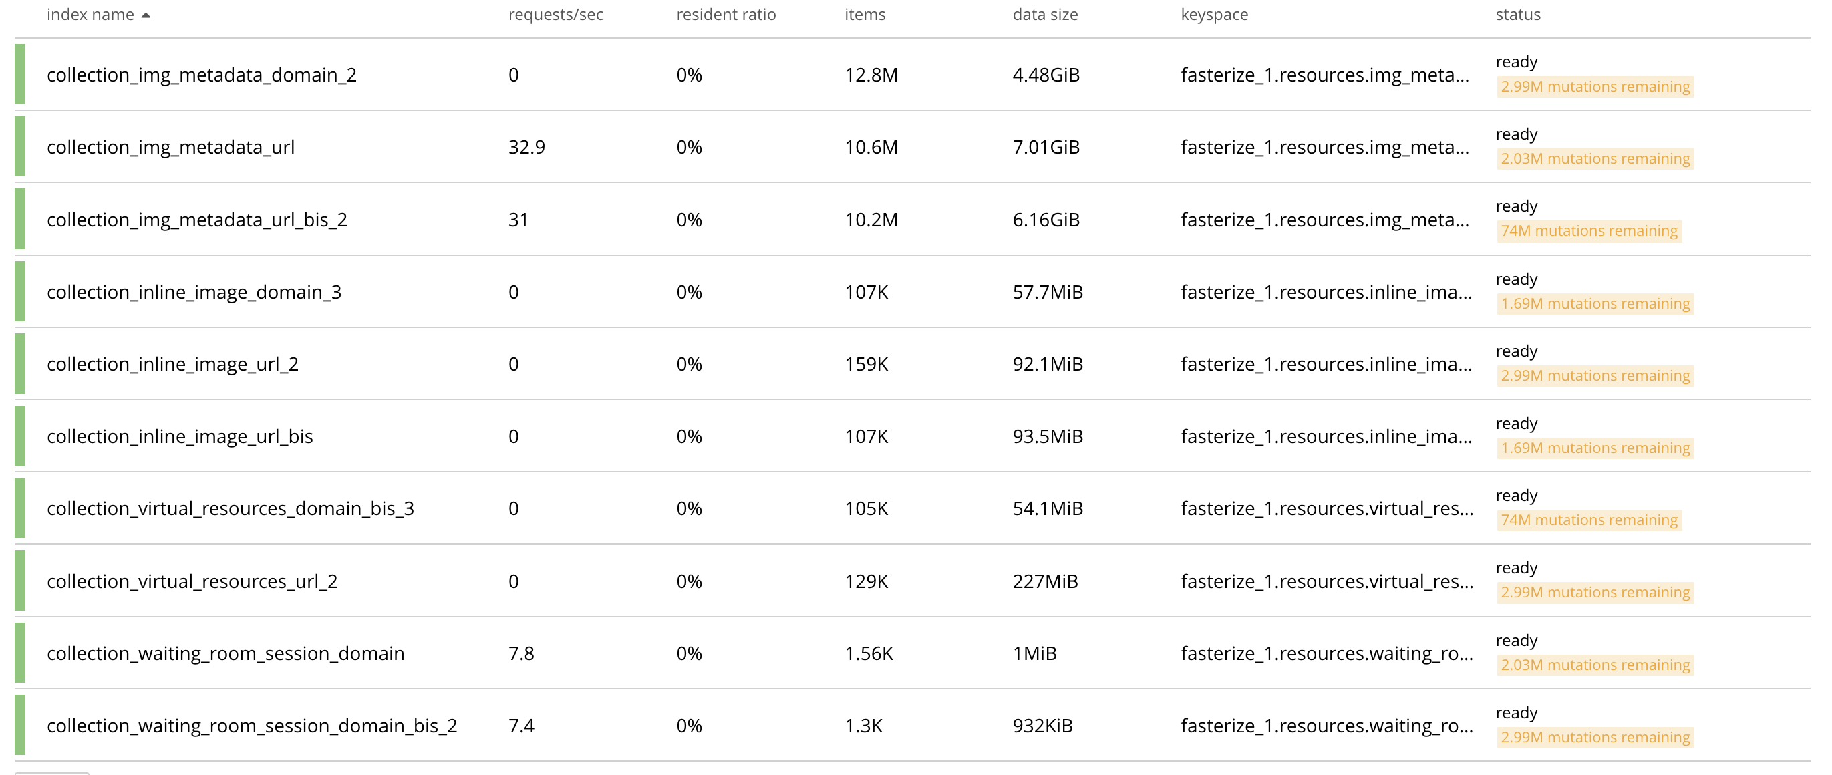1832x775 pixels.
Task: Sort by keyspace column header
Action: 1214,15
